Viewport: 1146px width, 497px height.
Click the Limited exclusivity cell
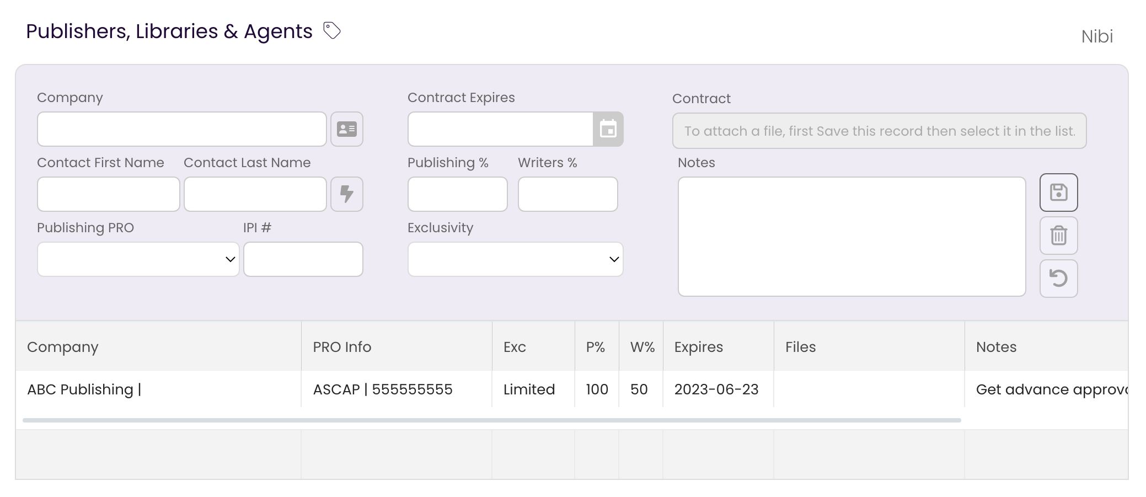(x=534, y=389)
